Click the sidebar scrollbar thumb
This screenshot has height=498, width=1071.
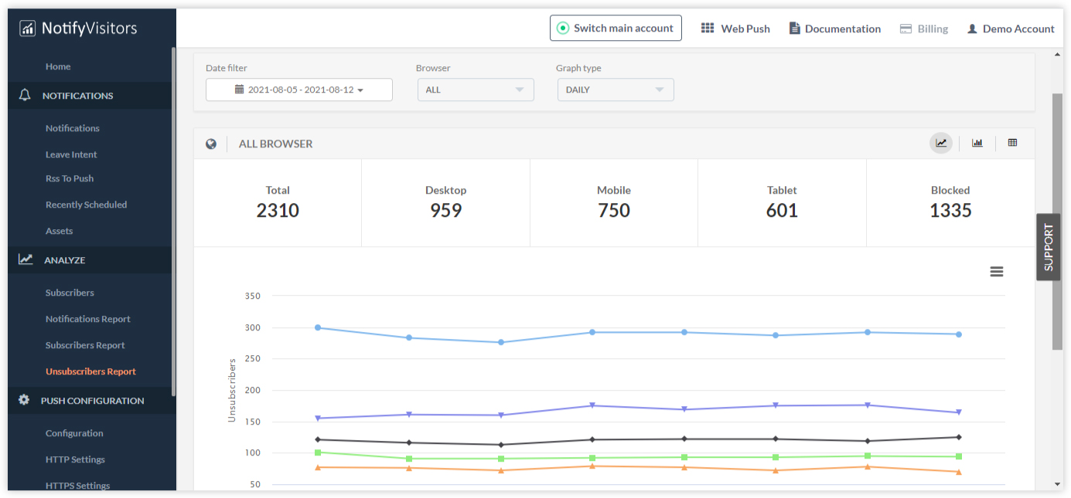click(173, 222)
